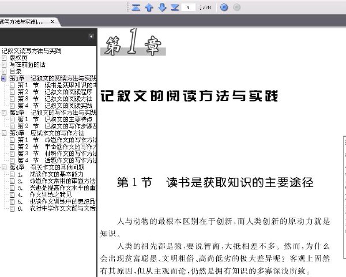Viewport: 346px width, 277px height.
Task: Open bookmark 6. 农村中学作文
Action: click(x=57, y=208)
